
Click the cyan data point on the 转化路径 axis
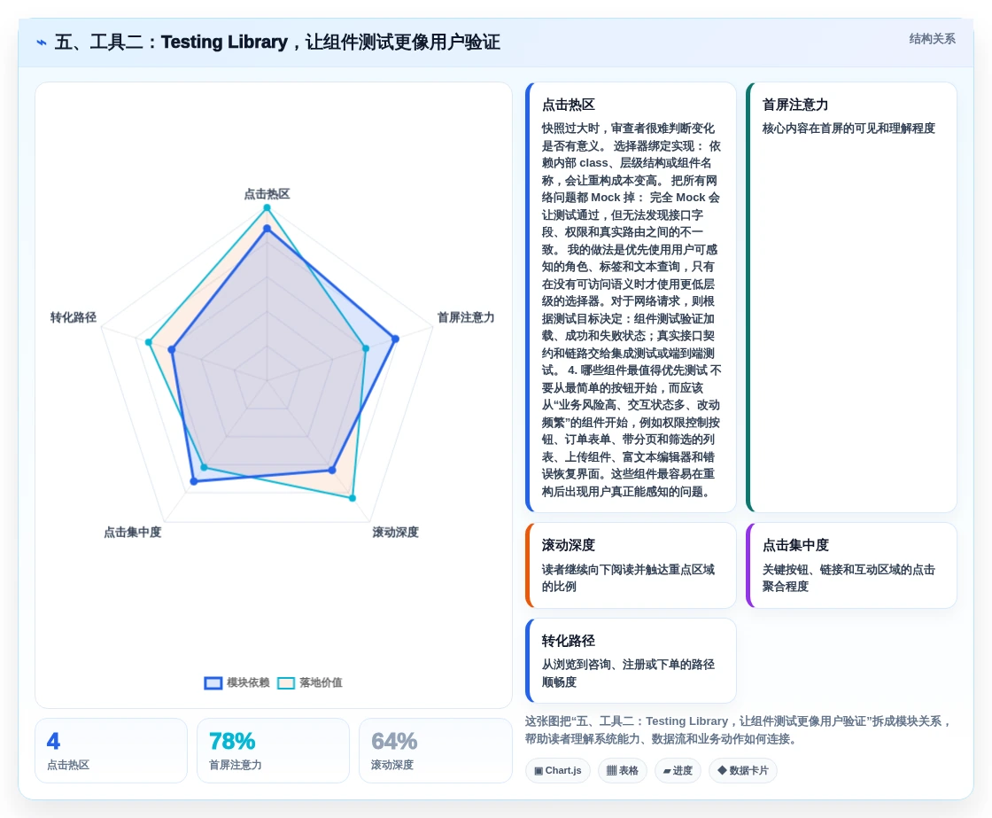pyautogui.click(x=149, y=342)
